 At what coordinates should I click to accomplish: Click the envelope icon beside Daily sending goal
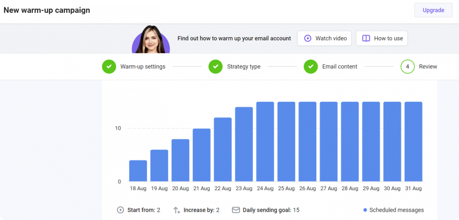tap(236, 210)
